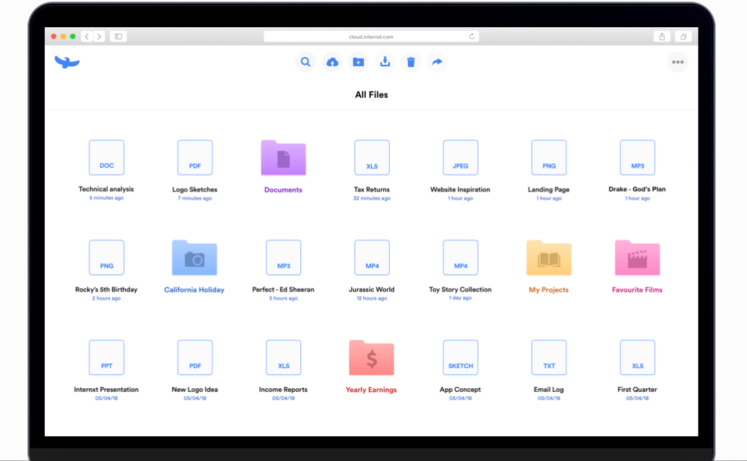Click the Internxt bird logo

pyautogui.click(x=67, y=62)
